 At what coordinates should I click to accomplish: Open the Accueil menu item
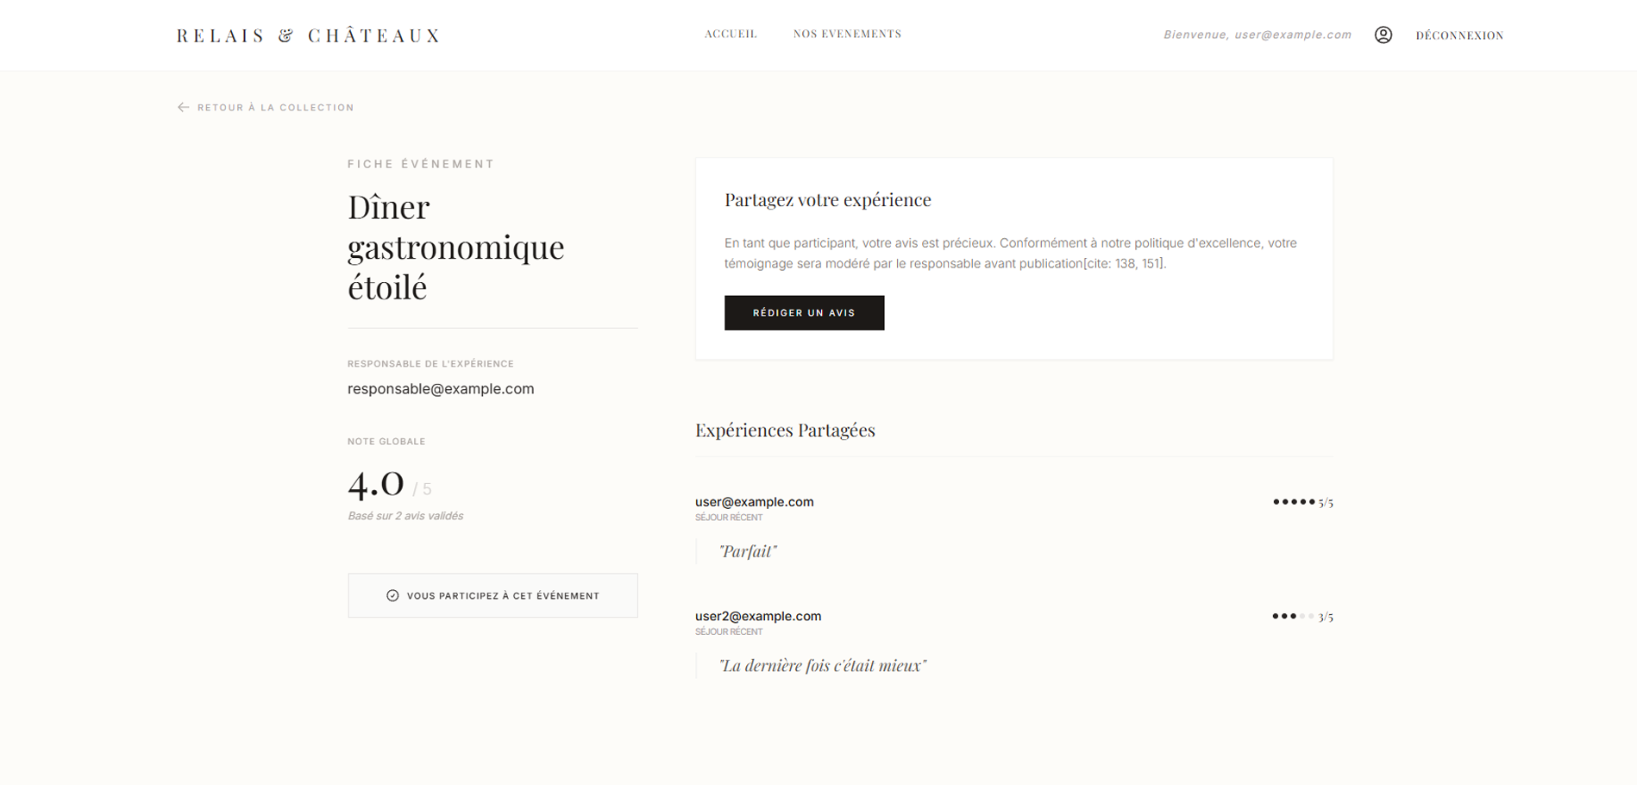731,35
